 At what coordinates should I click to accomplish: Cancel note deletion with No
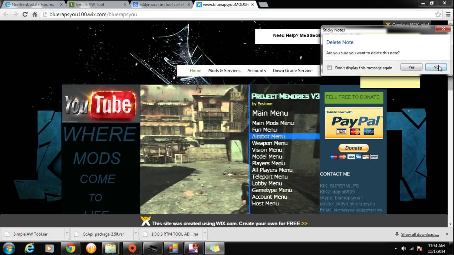[x=436, y=67]
